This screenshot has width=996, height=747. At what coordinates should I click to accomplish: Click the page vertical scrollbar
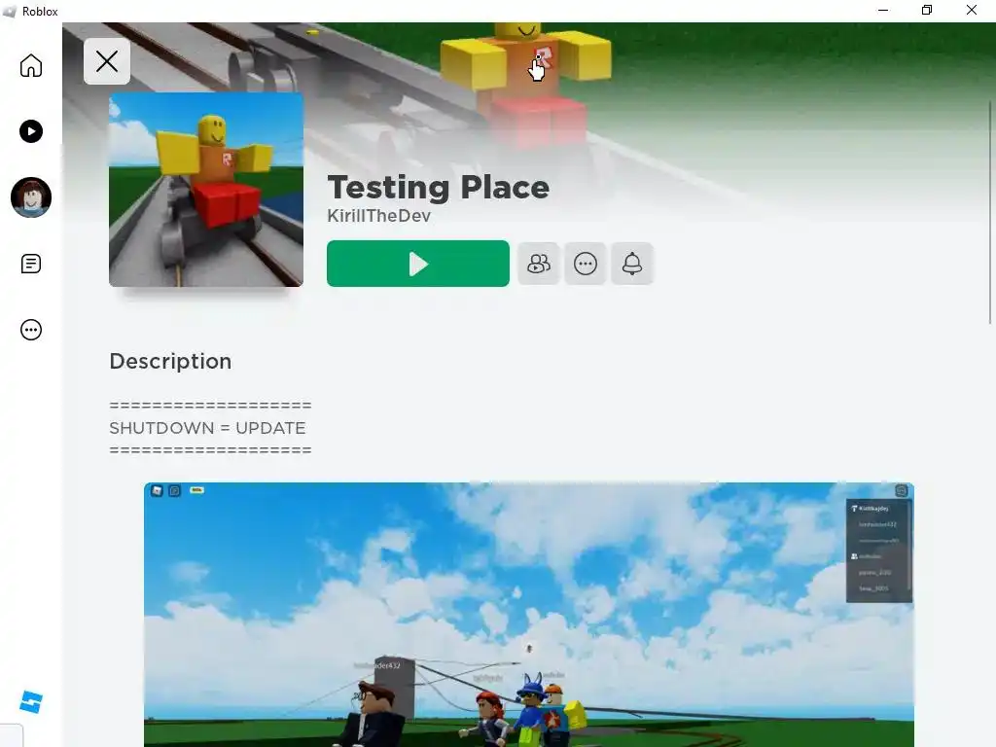(990, 213)
